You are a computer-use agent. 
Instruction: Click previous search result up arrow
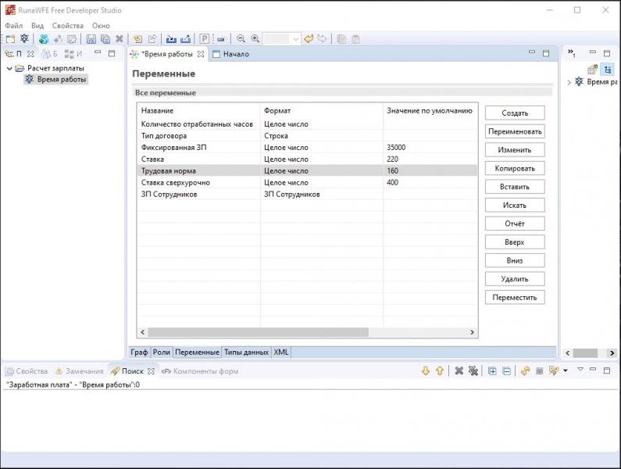[439, 371]
